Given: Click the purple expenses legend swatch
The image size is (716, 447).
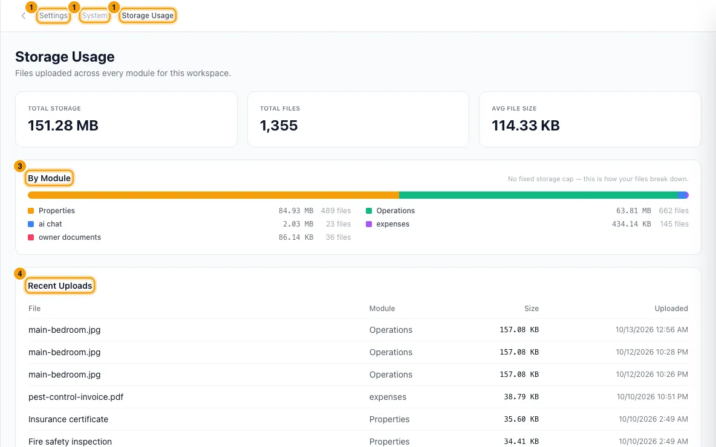Looking at the screenshot, I should coord(369,224).
